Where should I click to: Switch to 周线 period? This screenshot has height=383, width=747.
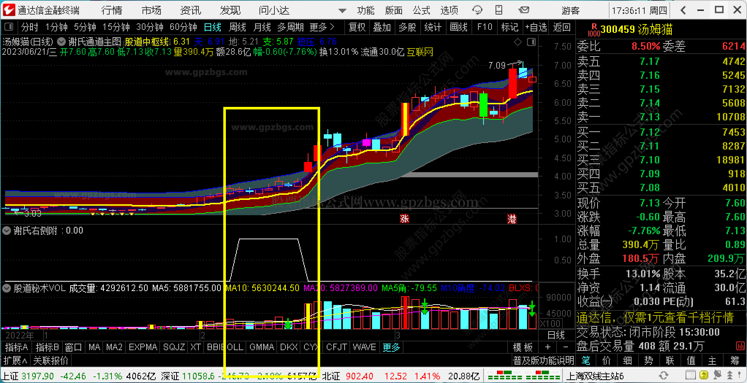click(x=237, y=27)
